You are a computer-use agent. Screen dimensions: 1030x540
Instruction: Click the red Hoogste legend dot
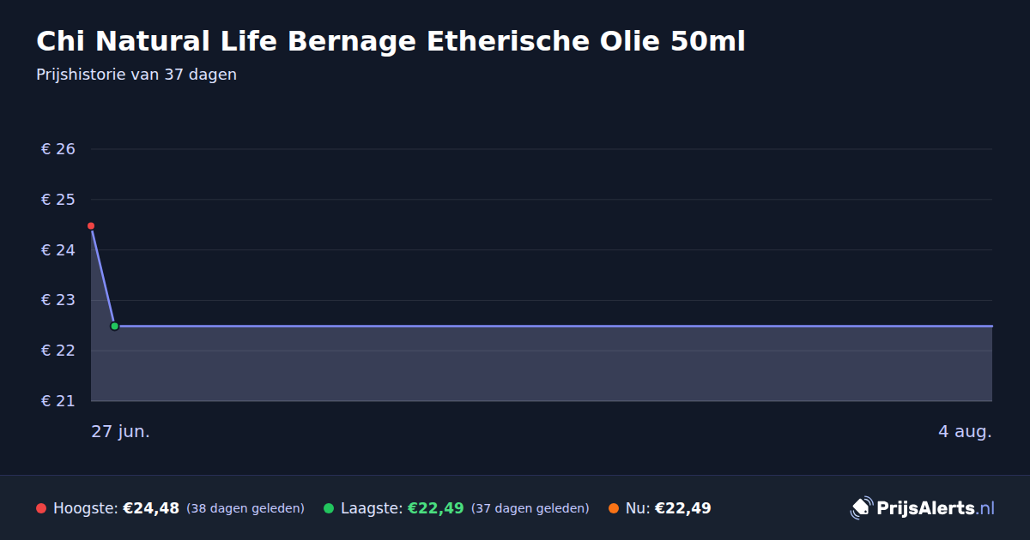[41, 508]
